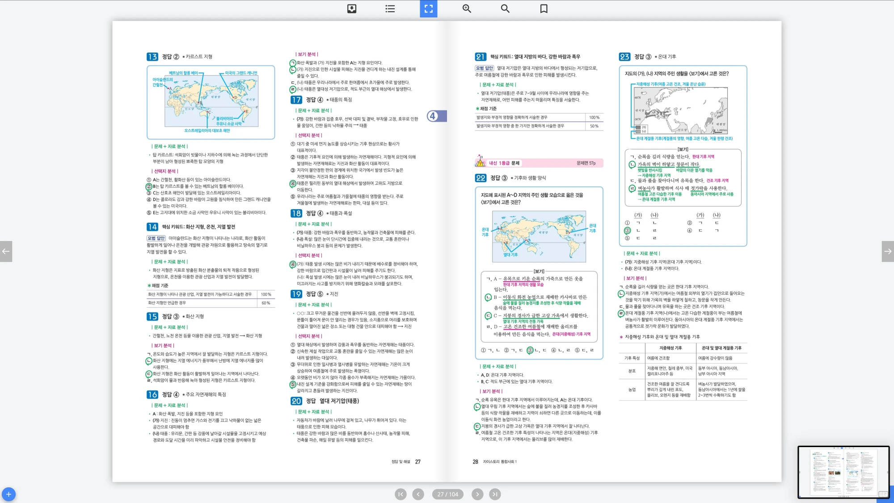Bookmark the current page
This screenshot has width=894, height=503.
click(x=544, y=8)
